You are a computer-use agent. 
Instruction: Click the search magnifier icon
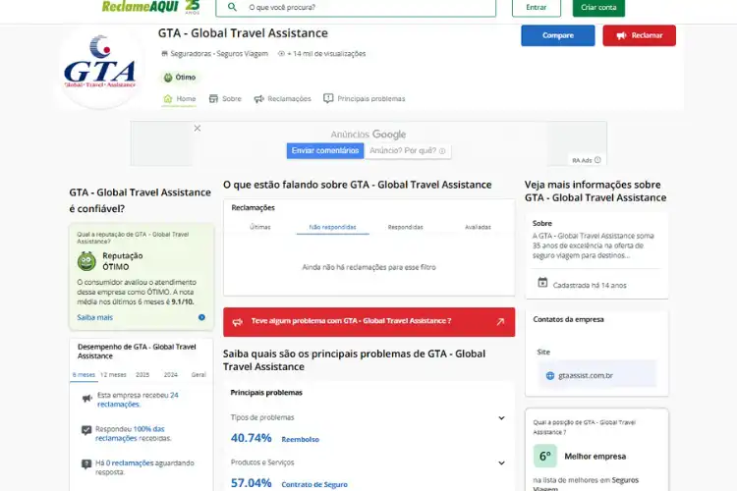tap(232, 7)
